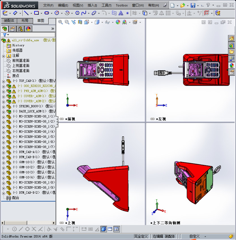Switch to the 装配体 tab
This screenshot has height=240, width=236.
pyautogui.click(x=9, y=21)
